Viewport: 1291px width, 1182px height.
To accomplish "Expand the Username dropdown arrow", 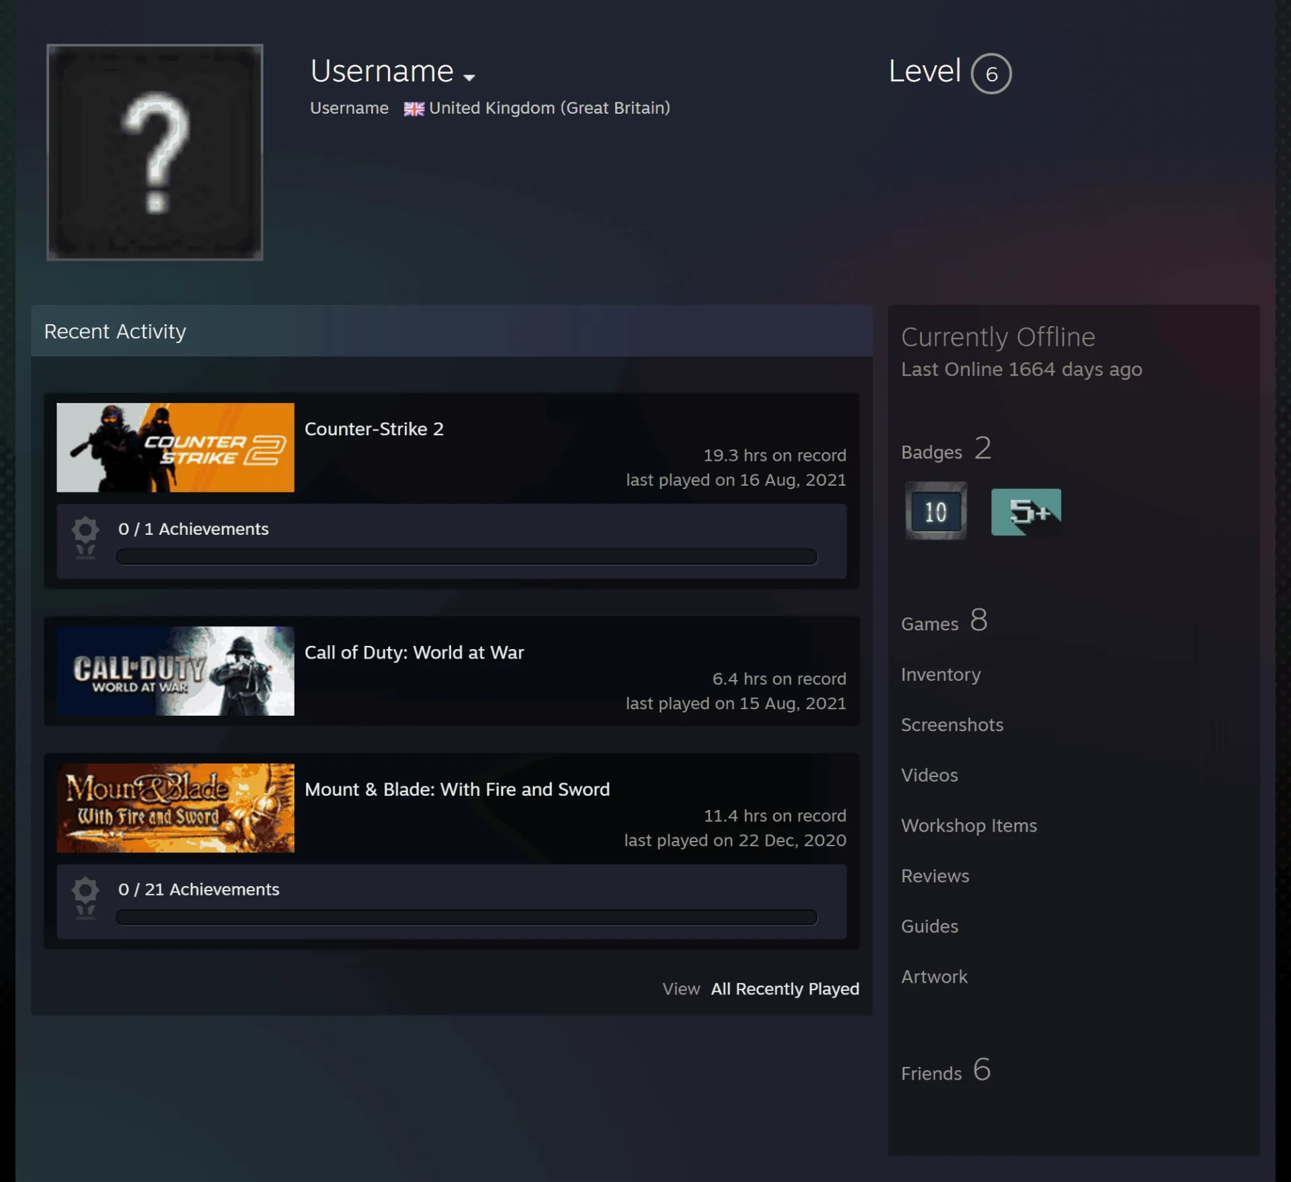I will [x=469, y=77].
